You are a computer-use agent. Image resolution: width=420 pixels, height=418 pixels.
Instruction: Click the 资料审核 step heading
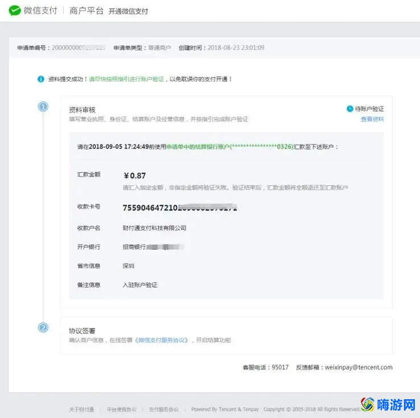pyautogui.click(x=82, y=110)
